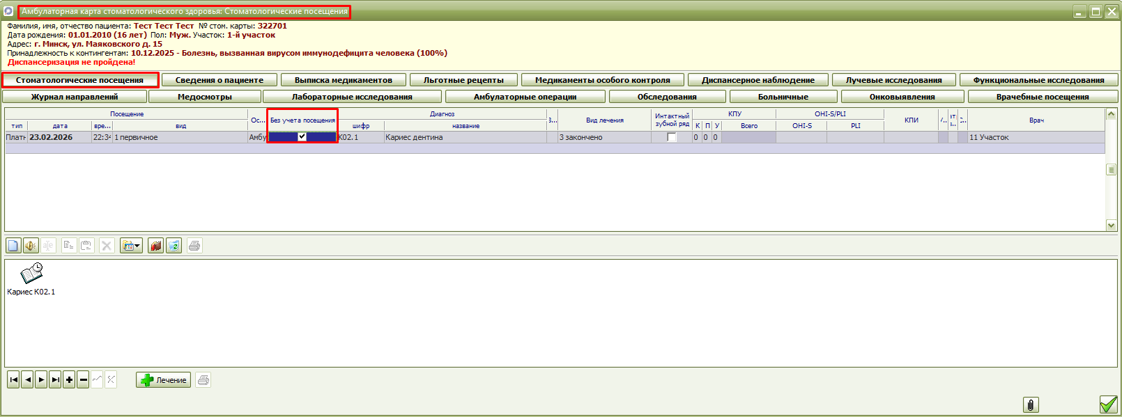This screenshot has height=417, width=1122.
Task: Confirm with the green checkmark icon
Action: point(1108,404)
